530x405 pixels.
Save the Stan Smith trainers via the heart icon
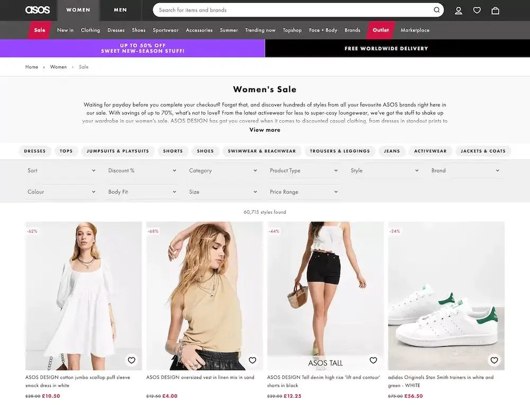494,360
